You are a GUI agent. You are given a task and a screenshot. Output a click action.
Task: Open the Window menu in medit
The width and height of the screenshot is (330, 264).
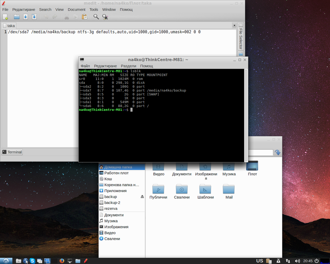[x=109, y=10]
